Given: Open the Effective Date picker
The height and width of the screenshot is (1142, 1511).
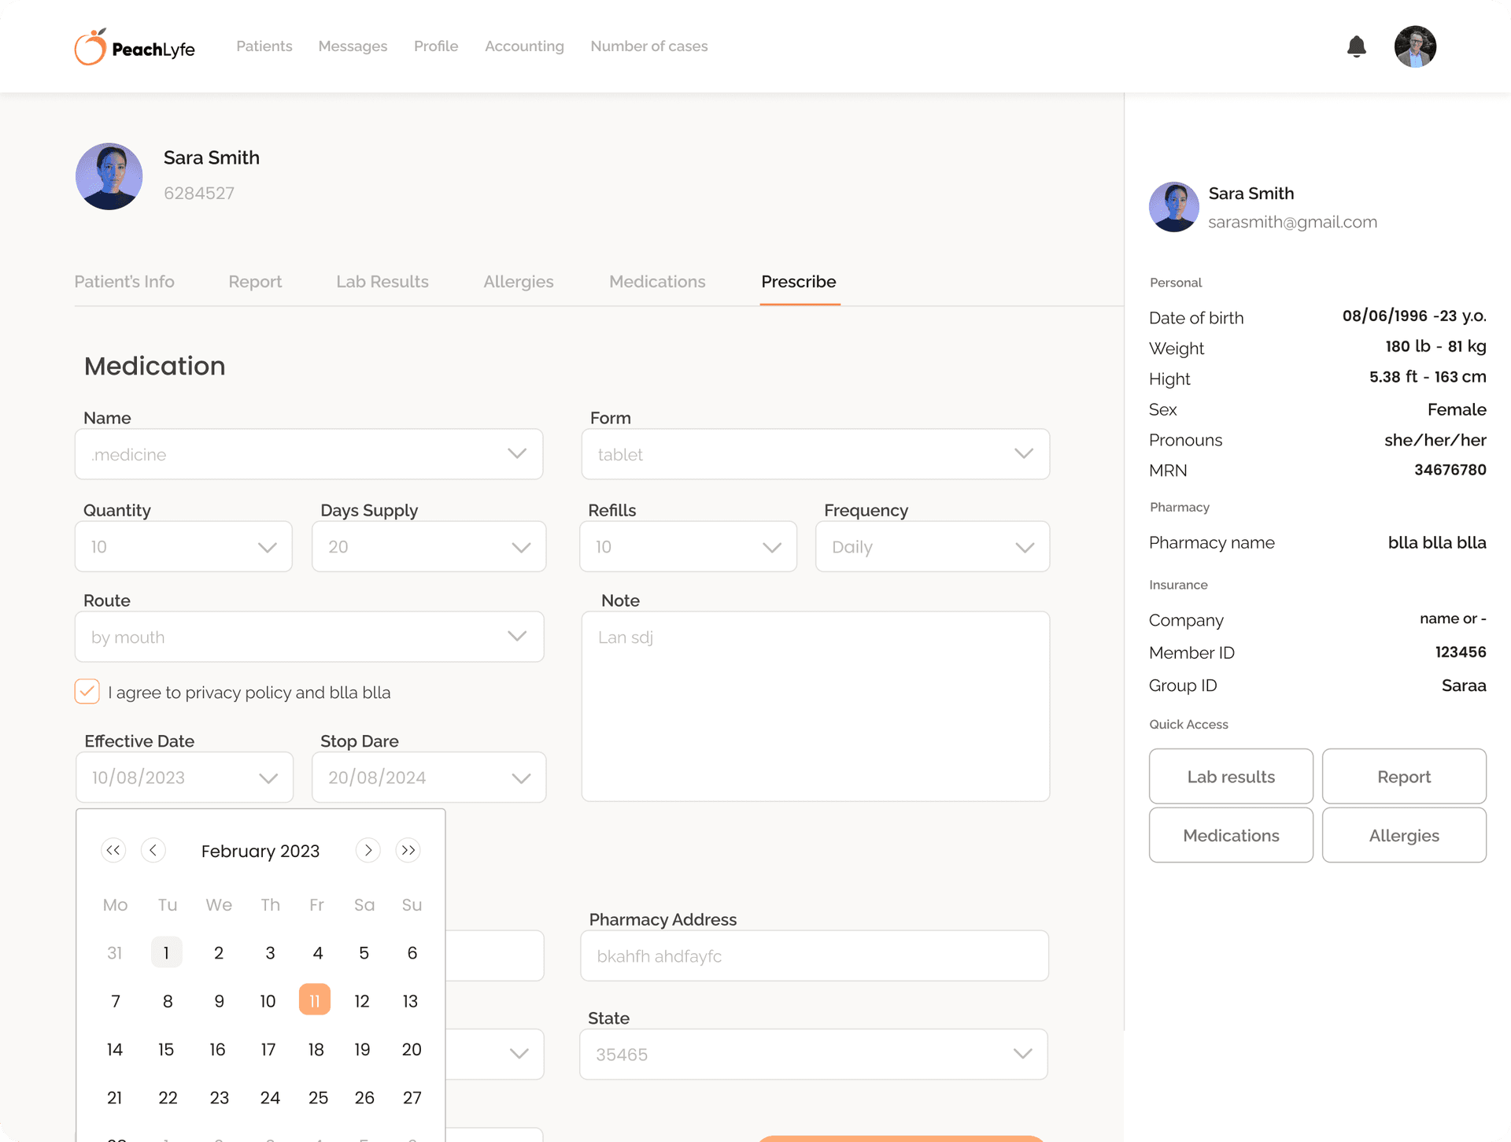Looking at the screenshot, I should point(184,778).
